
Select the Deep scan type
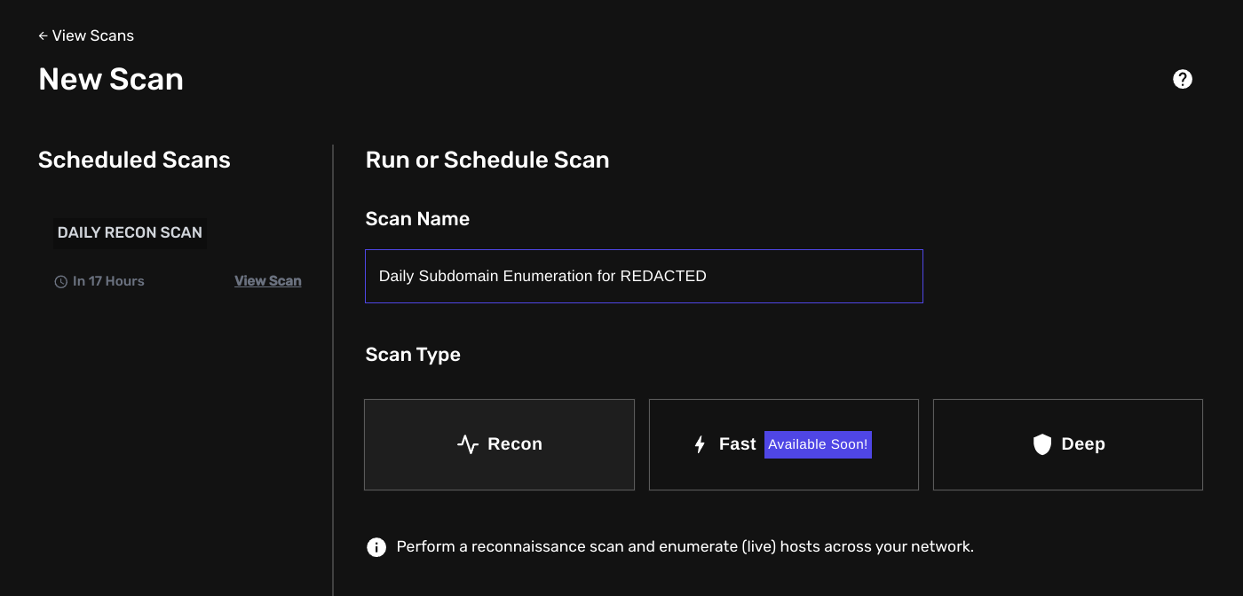[1067, 443]
